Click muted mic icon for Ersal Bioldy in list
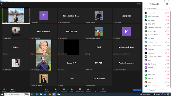Image resolution: width=171 pixels, height=96 pixels. point(168,38)
